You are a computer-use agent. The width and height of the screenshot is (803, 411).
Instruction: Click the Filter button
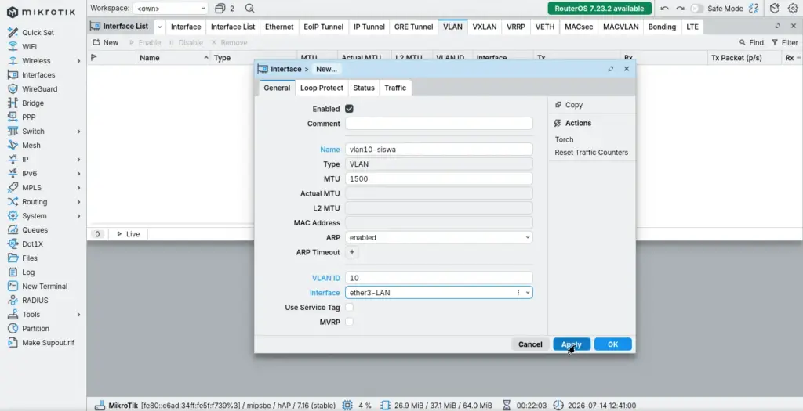[784, 42]
